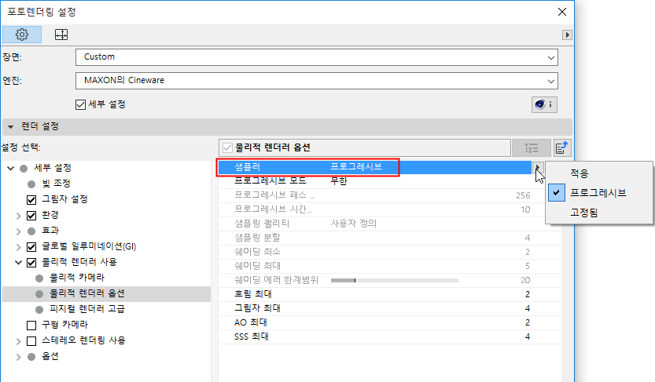This screenshot has width=655, height=382.
Task: Click the export settings icon with blue arrow
Action: pyautogui.click(x=562, y=148)
